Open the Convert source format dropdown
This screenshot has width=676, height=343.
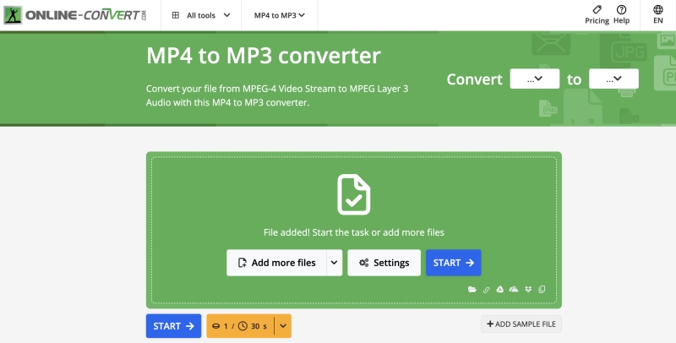coord(535,79)
